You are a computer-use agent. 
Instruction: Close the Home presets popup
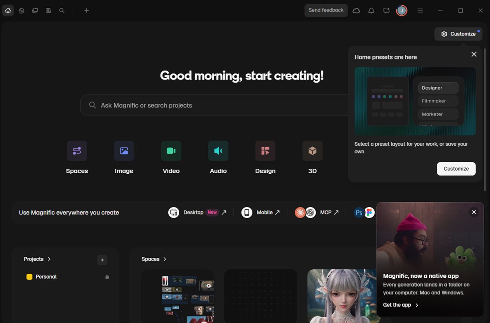(474, 54)
